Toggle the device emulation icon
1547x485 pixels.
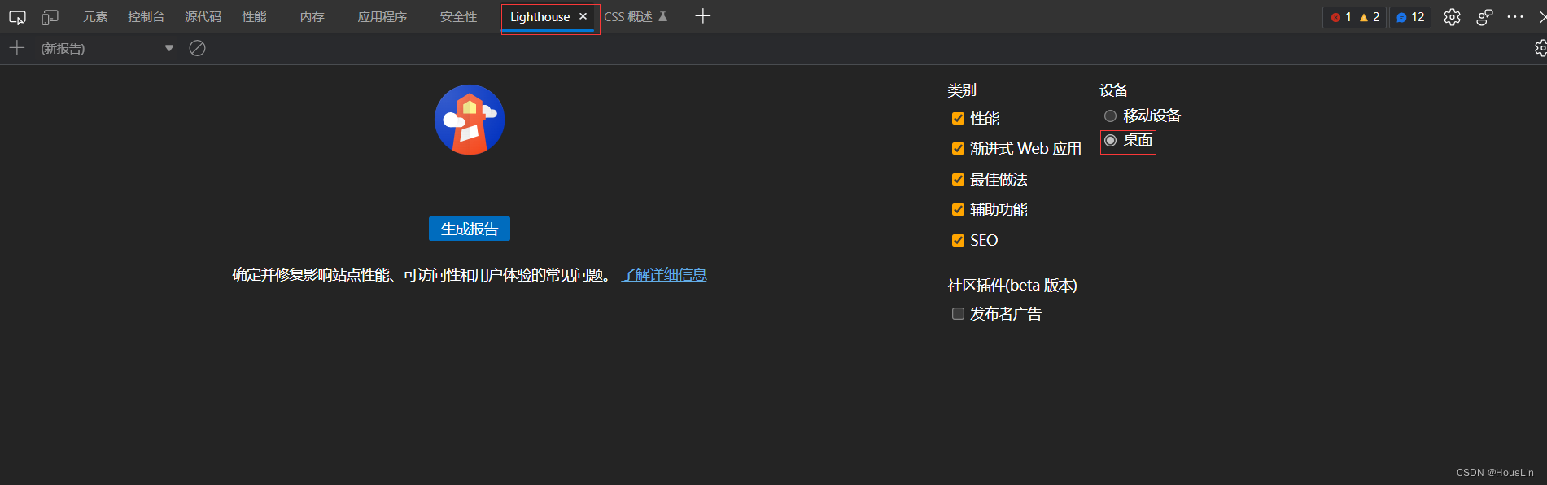[x=50, y=17]
